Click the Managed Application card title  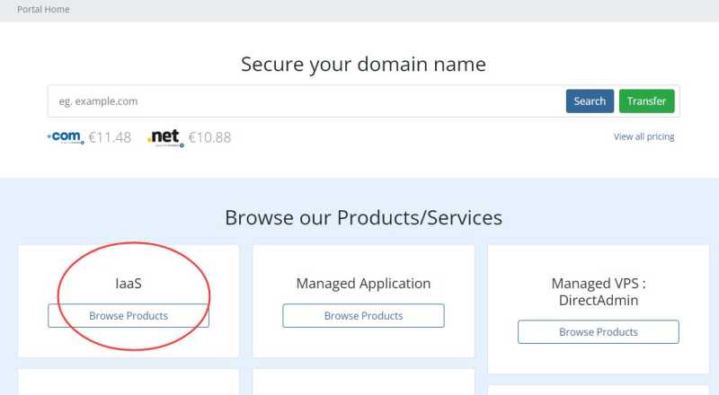click(x=364, y=283)
